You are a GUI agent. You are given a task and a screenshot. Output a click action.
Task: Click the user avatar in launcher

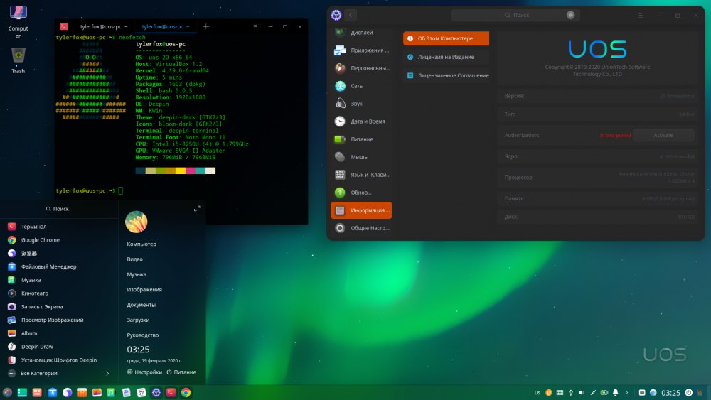[136, 222]
